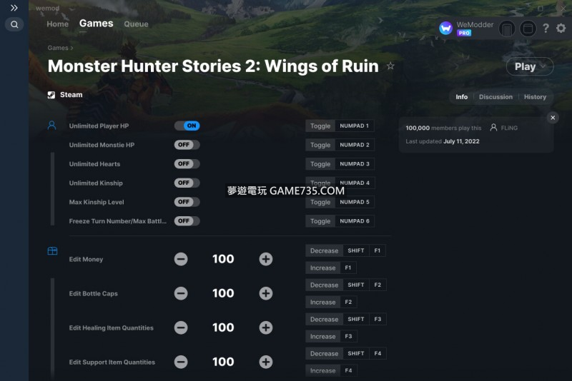Click the Increase F3 hotkey button

(x=331, y=336)
